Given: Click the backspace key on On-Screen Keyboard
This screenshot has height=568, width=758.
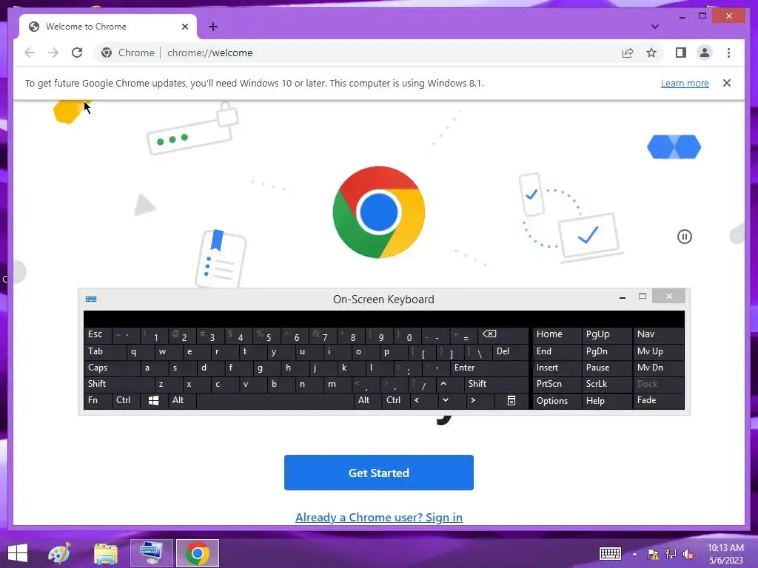Looking at the screenshot, I should coord(503,335).
